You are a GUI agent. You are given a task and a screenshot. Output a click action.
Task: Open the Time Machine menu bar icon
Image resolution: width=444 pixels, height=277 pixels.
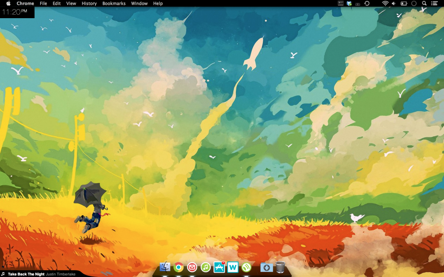367,3
